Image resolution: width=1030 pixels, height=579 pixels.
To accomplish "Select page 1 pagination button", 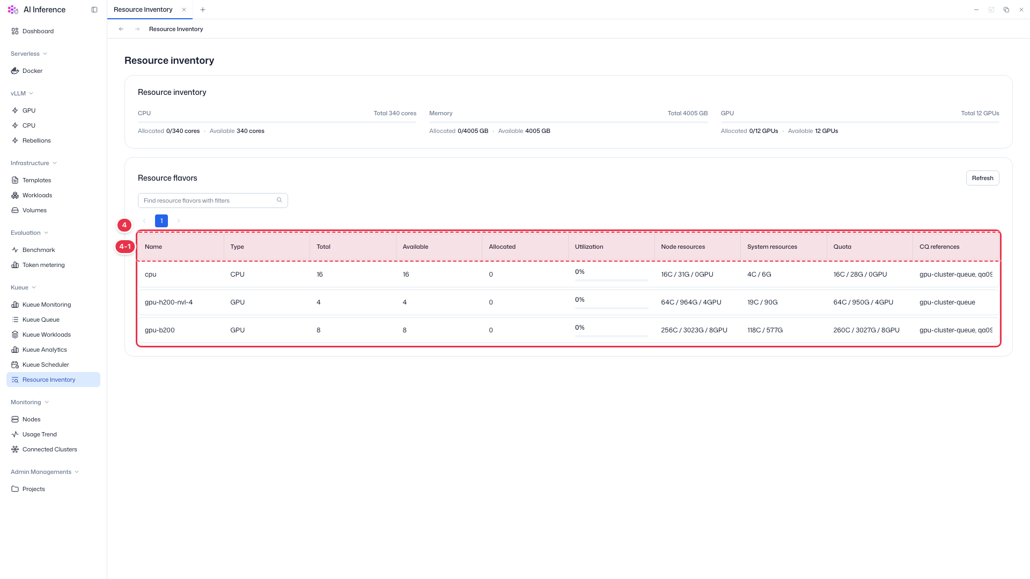I will [161, 221].
